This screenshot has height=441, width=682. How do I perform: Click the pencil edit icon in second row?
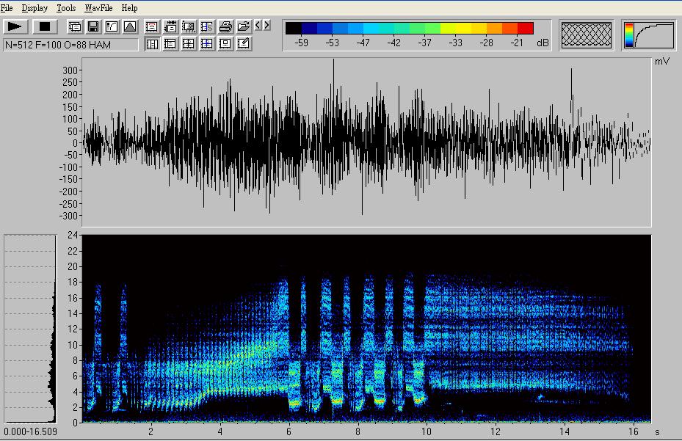(244, 44)
